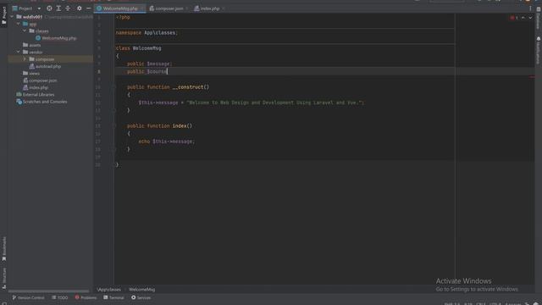Close the index.php editor tab
542x305 pixels.
[224, 8]
